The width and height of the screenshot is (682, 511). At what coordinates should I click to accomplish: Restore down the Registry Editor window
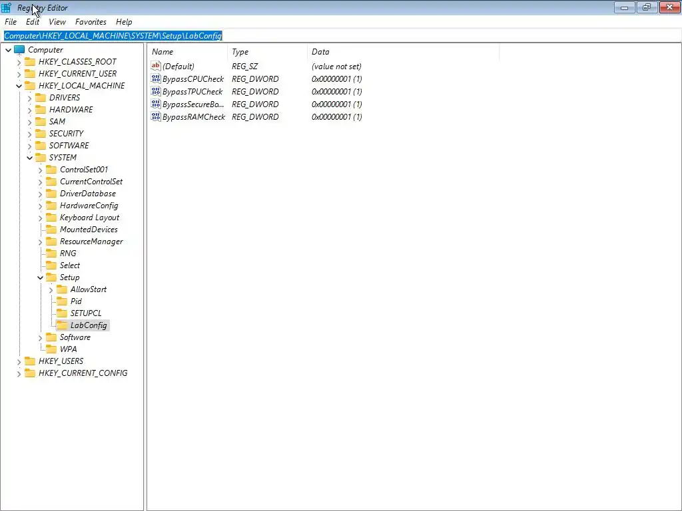point(647,7)
